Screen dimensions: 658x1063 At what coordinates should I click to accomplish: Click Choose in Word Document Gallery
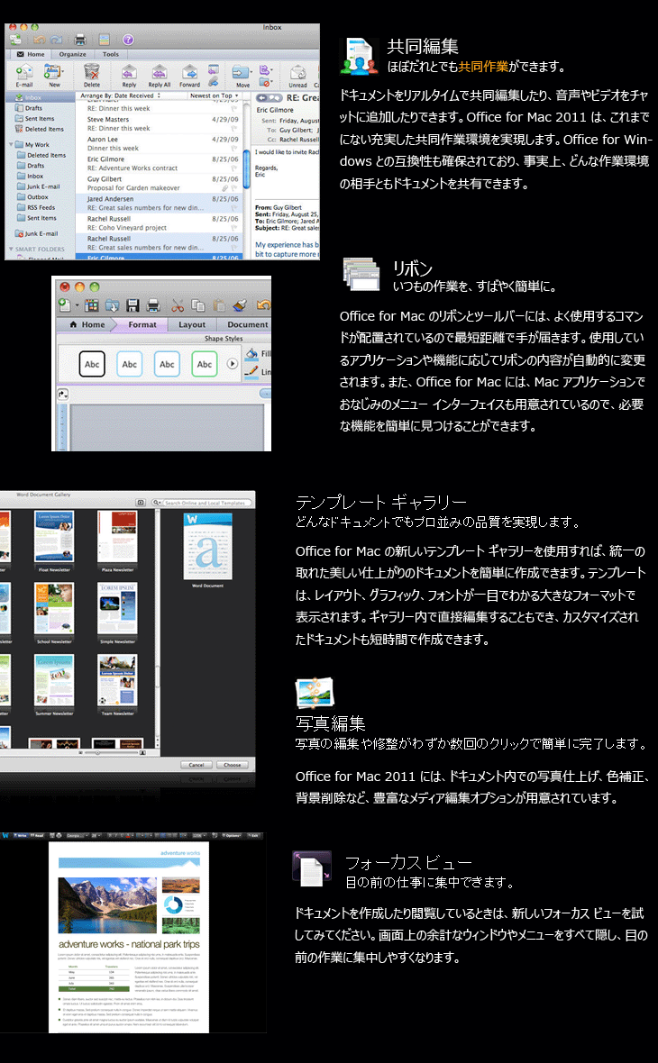pyautogui.click(x=232, y=765)
